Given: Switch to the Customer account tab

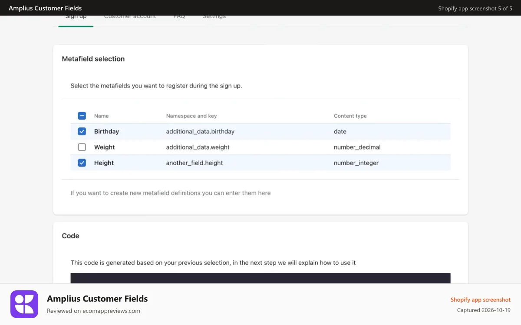Looking at the screenshot, I should pos(130,18).
